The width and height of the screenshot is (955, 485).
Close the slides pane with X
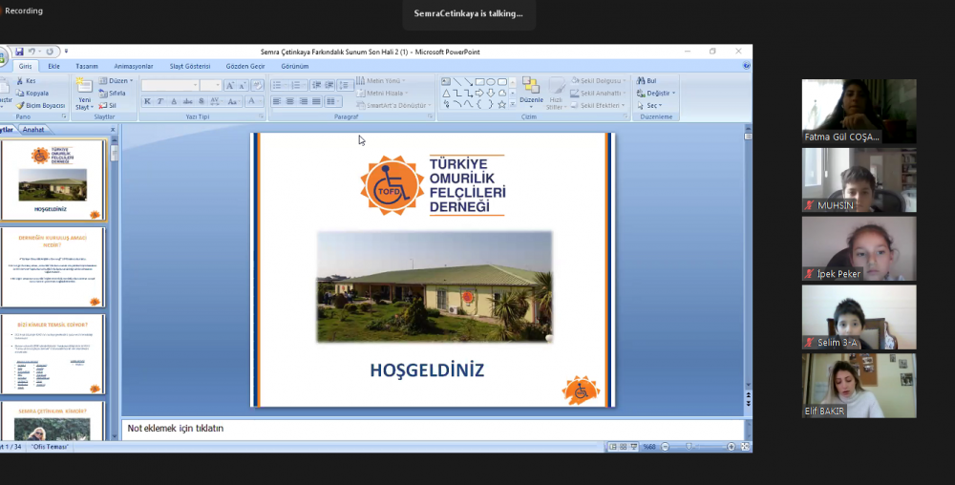(113, 130)
